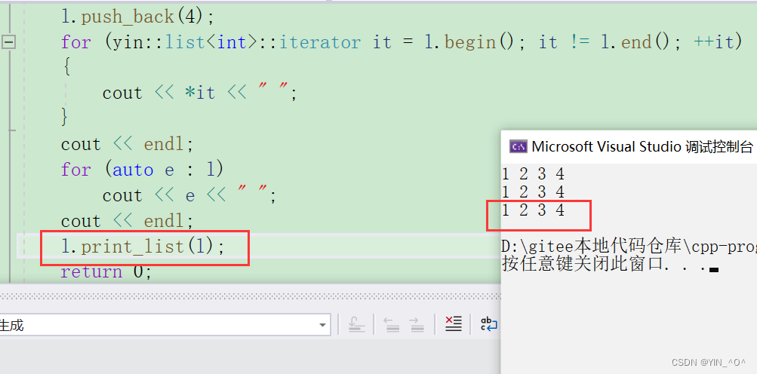Click the cout << *it line
757x374 pixels.
199,93
